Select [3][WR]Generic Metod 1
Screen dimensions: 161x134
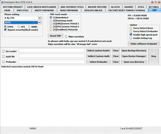point(51,24)
